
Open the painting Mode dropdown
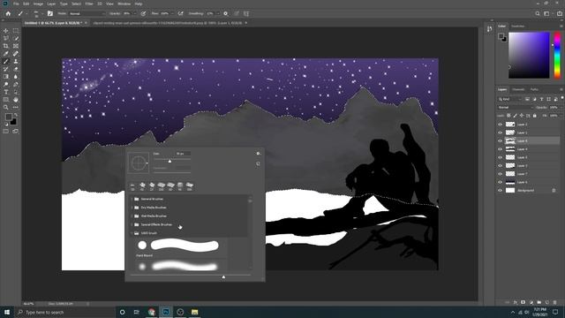tap(87, 14)
